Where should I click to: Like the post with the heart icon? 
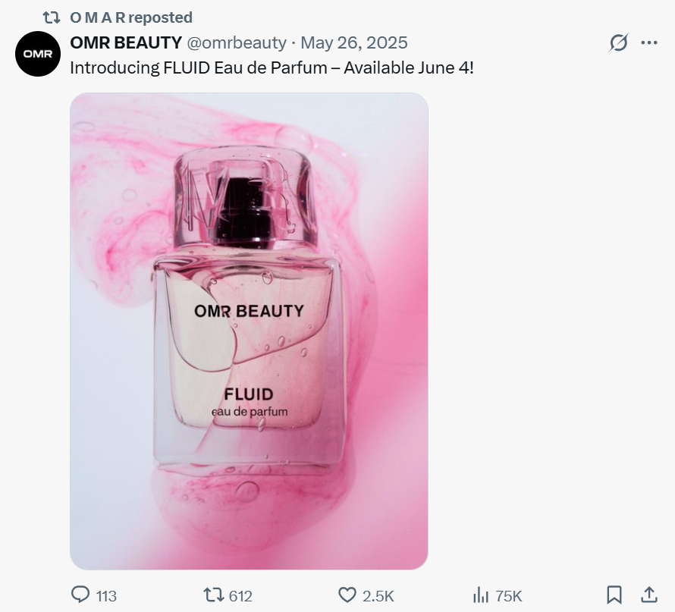[x=347, y=595]
